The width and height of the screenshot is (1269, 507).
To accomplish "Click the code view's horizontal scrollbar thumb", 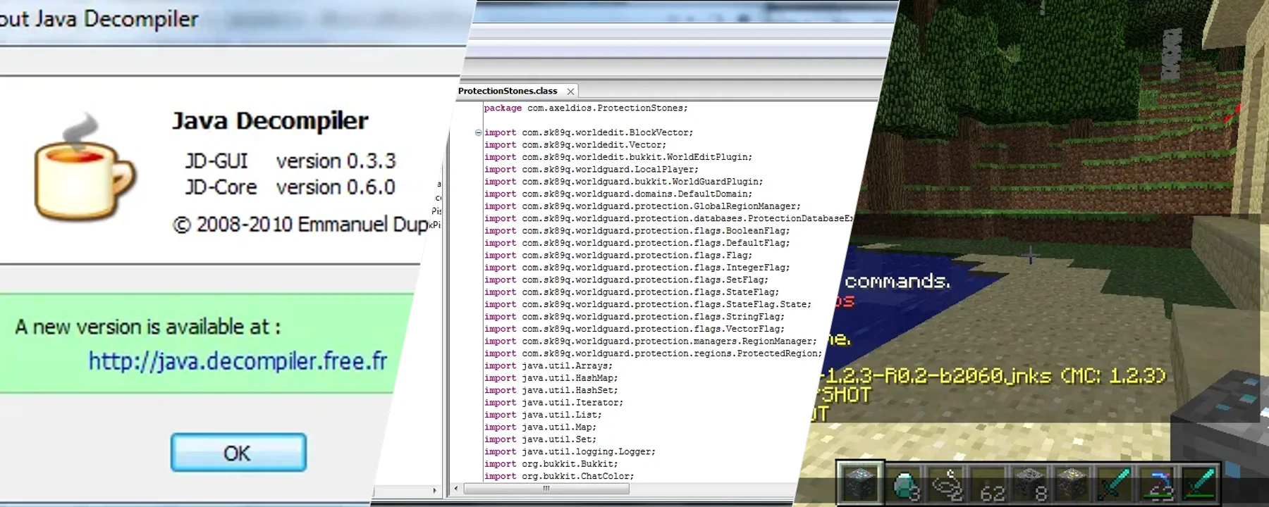I will (546, 488).
